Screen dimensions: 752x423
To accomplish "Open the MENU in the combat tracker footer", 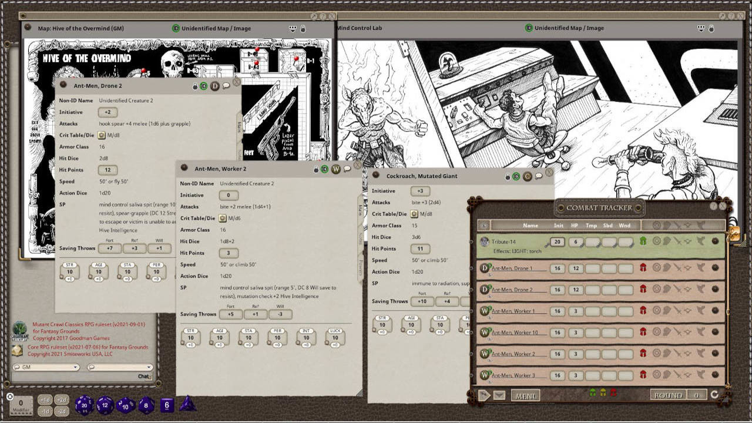I will coord(525,394).
